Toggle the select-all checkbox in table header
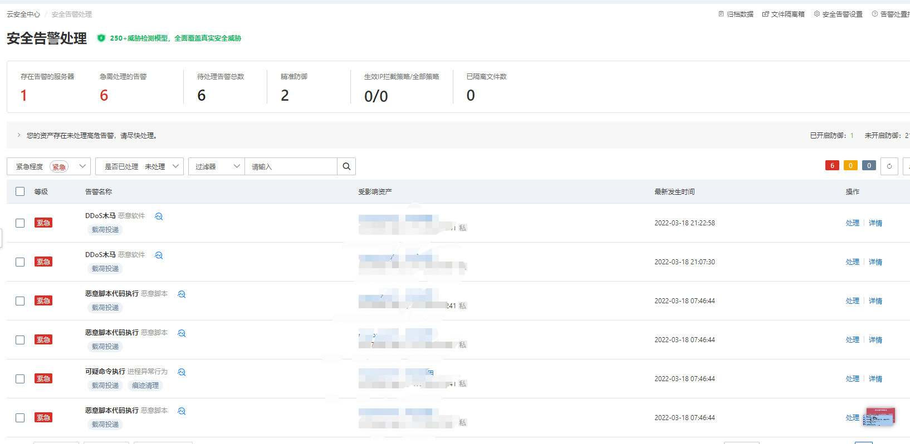 coord(20,191)
